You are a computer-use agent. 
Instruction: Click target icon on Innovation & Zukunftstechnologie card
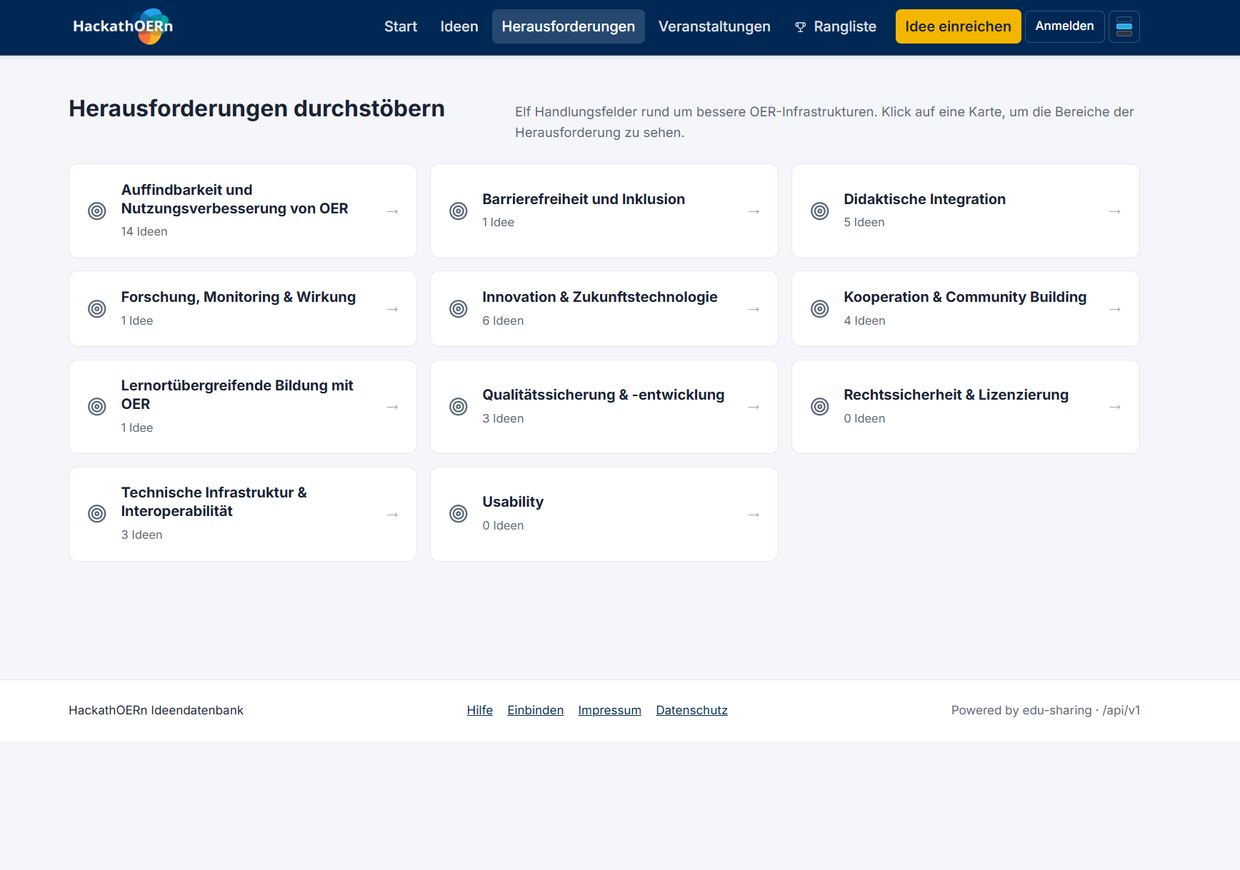coord(459,309)
